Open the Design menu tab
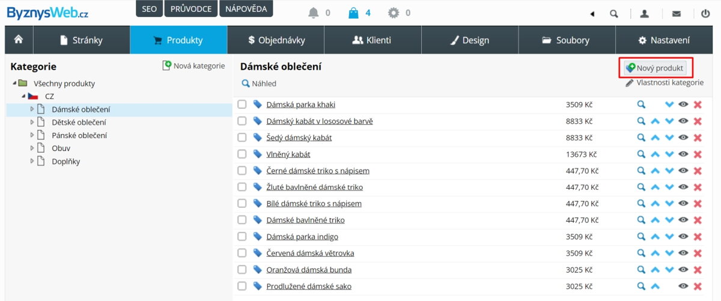Viewport: 721px width, 301px height. [x=470, y=40]
